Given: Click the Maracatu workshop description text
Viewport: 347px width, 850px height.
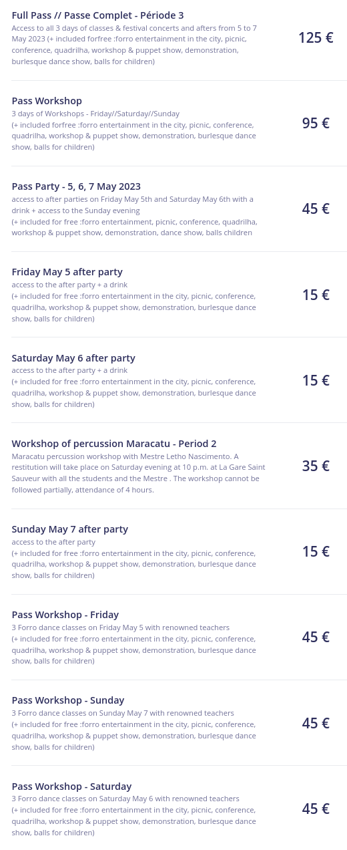Looking at the screenshot, I should tap(138, 473).
